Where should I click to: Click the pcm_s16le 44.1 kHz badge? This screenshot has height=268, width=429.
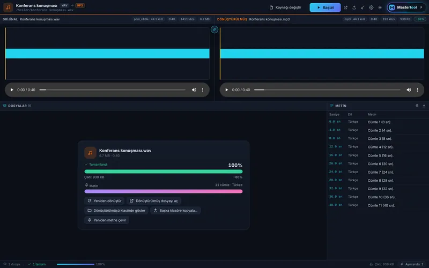click(x=149, y=19)
